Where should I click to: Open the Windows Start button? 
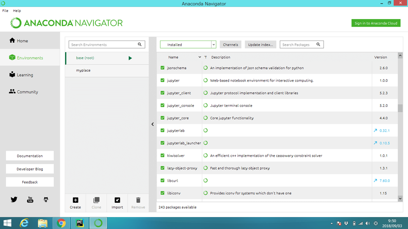7,223
